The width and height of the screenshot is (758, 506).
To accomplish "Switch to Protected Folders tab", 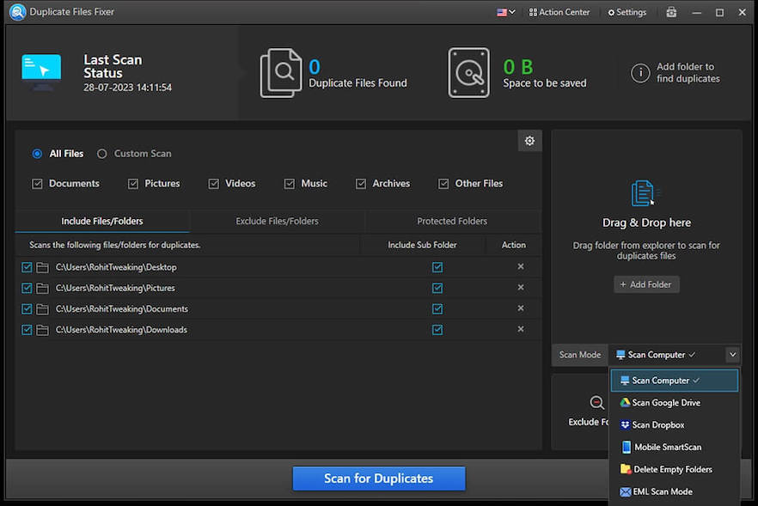I will 452,221.
